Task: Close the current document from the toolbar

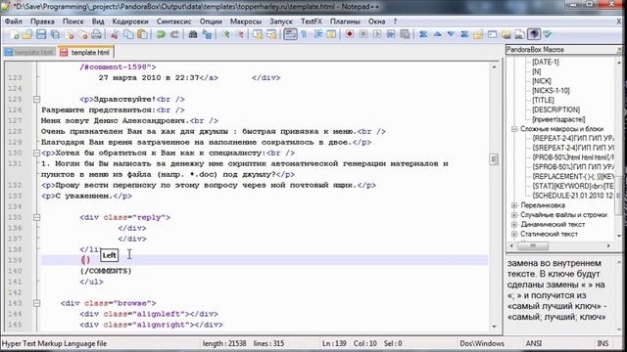Action: [x=69, y=35]
